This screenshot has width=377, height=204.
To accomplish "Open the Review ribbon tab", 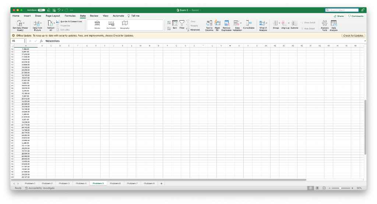I will tap(94, 16).
